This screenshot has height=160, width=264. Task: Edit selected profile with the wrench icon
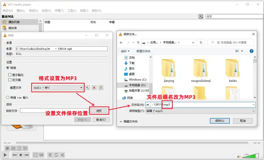coord(87,88)
